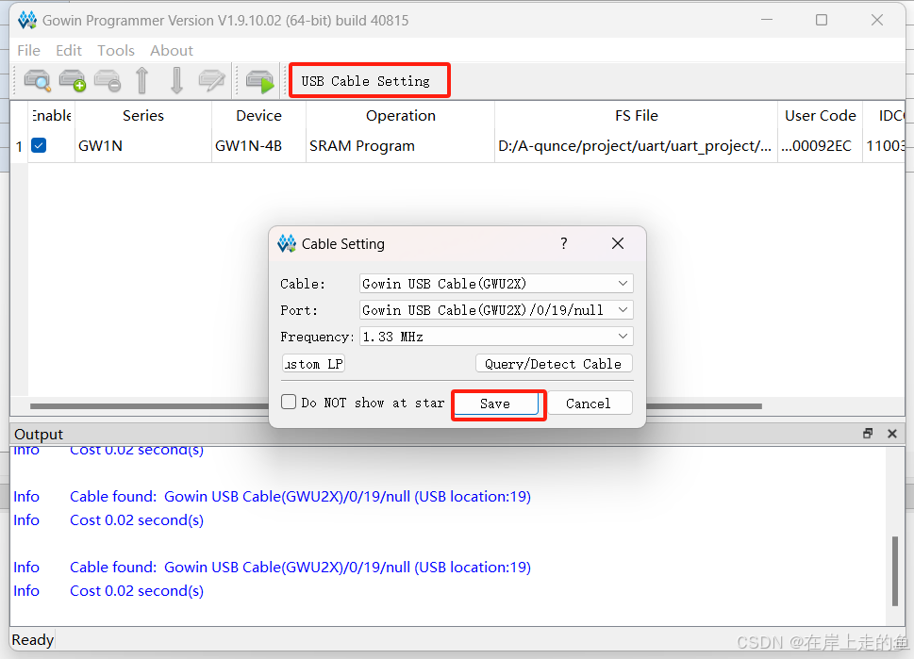Image resolution: width=914 pixels, height=659 pixels.
Task: Click the Operation column header
Action: (x=401, y=115)
